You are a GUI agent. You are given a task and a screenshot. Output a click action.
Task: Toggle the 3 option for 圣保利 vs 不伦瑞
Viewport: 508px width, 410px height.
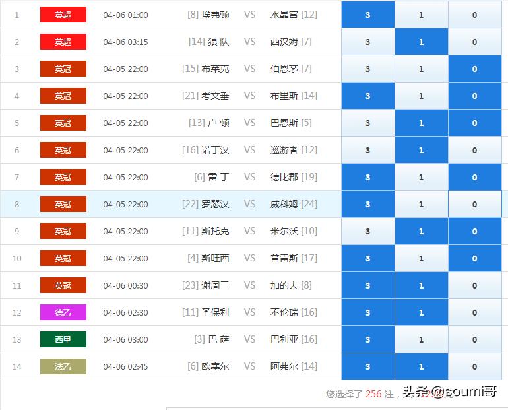click(x=368, y=312)
